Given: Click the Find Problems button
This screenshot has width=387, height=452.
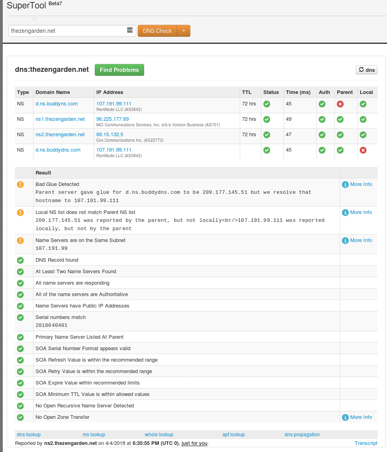Looking at the screenshot, I should 119,70.
